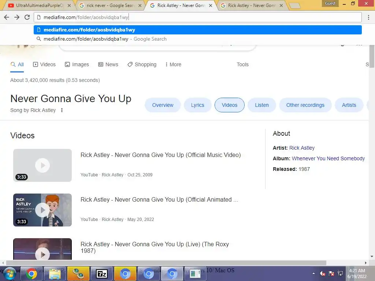The image size is (375, 281).
Task: Choose the mediafire Google Search suggestion
Action: click(197, 39)
